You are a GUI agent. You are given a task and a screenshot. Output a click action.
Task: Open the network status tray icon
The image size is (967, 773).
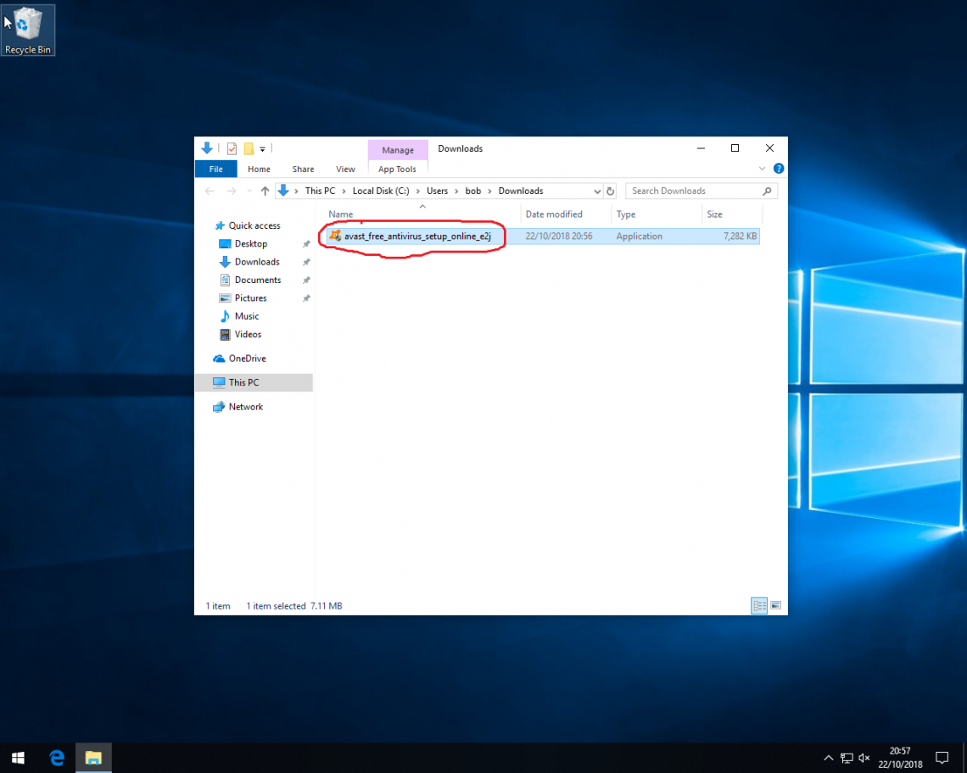point(847,758)
